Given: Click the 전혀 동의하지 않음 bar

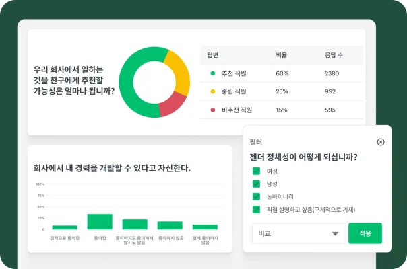Looking at the screenshot, I should tap(205, 227).
